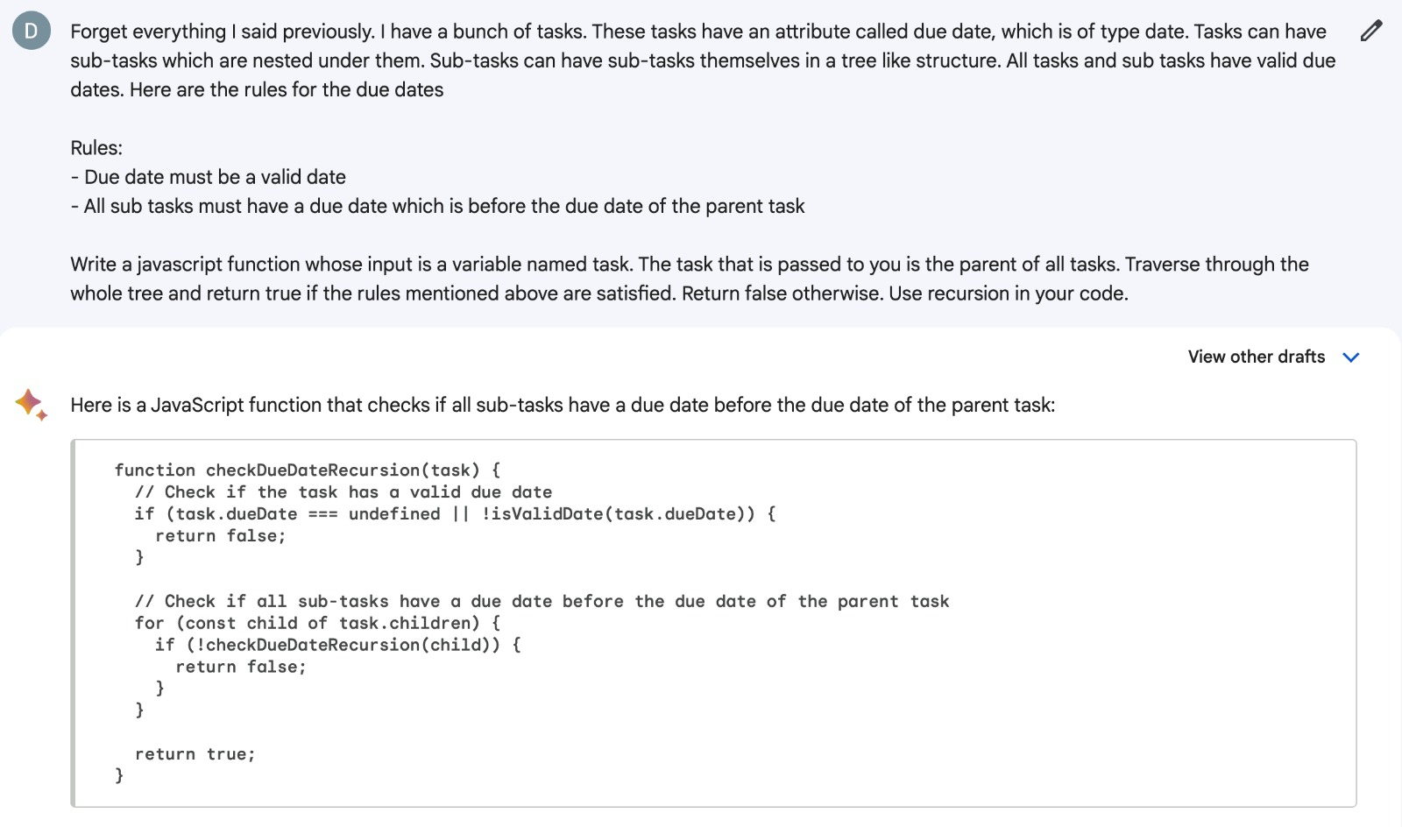
Task: Click the return true statement in code
Action: coord(195,754)
